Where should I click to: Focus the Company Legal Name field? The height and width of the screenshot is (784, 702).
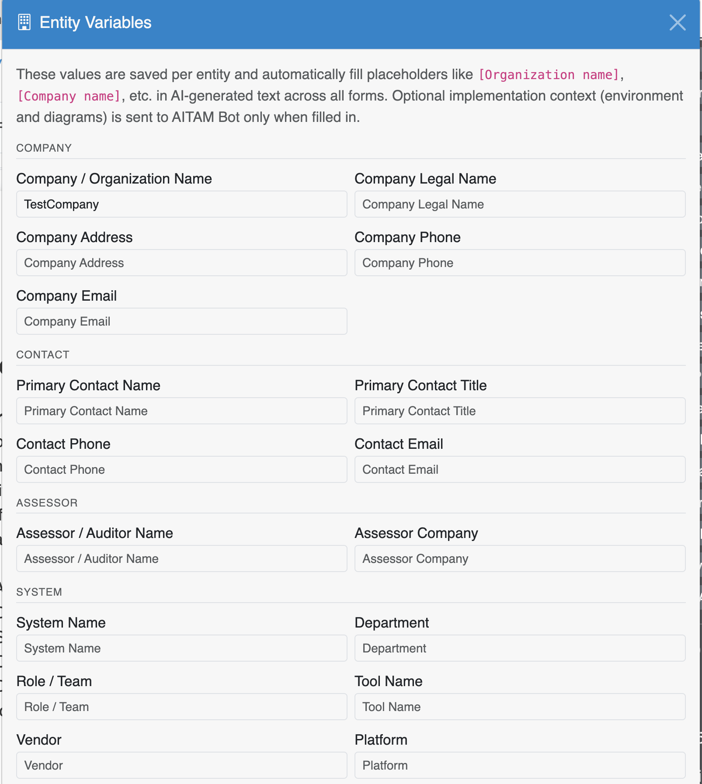tap(520, 204)
